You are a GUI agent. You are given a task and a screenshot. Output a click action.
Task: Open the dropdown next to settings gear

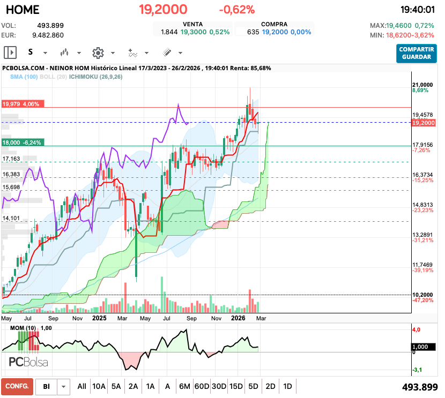tap(113, 53)
